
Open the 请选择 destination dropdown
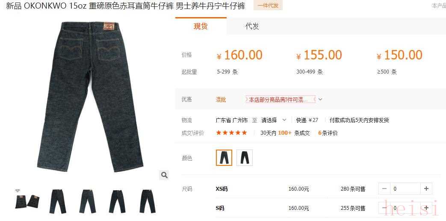pyautogui.click(x=274, y=120)
